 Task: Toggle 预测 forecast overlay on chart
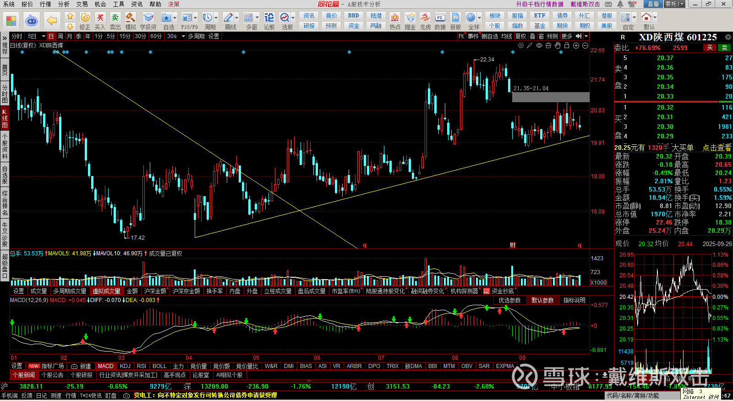tap(552, 36)
